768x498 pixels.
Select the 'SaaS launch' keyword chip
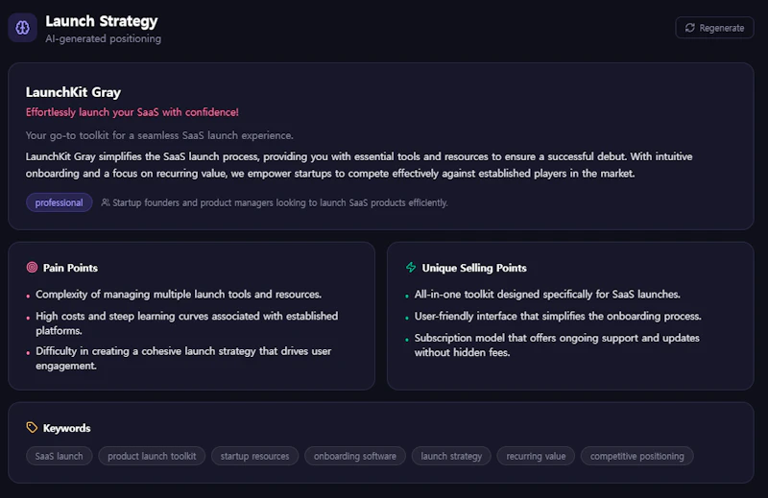[x=59, y=456]
